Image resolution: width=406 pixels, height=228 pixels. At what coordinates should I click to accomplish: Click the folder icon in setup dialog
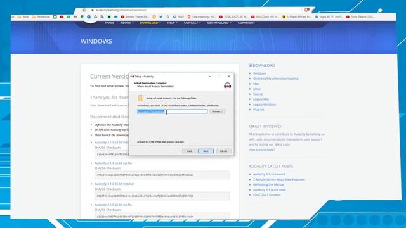pos(140,98)
